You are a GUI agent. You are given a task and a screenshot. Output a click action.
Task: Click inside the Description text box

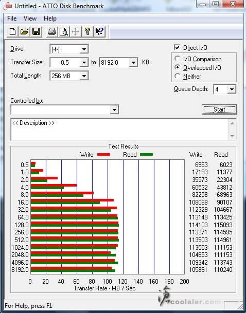point(119,130)
